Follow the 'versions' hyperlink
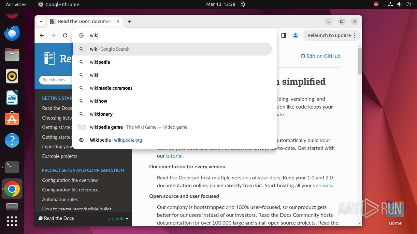Screen dimensions: 417x234 pos(322,185)
